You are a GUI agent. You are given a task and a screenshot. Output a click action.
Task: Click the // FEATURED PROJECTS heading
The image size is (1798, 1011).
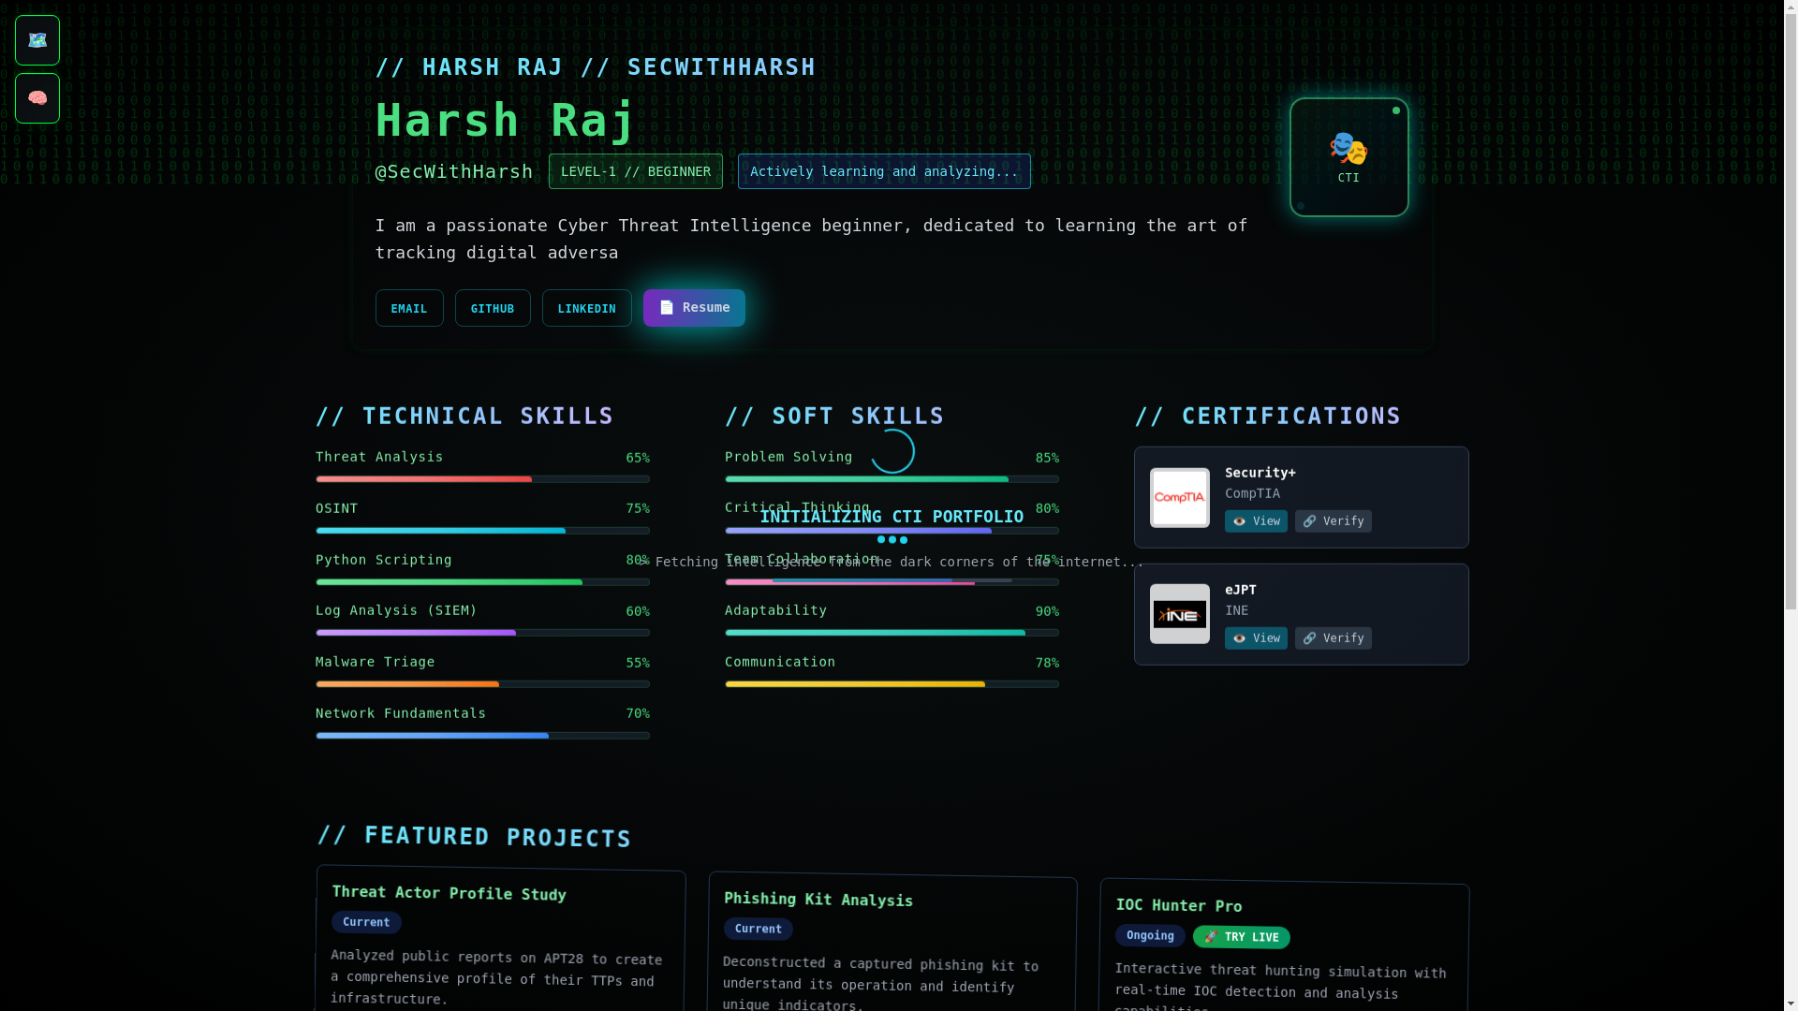tap(474, 836)
